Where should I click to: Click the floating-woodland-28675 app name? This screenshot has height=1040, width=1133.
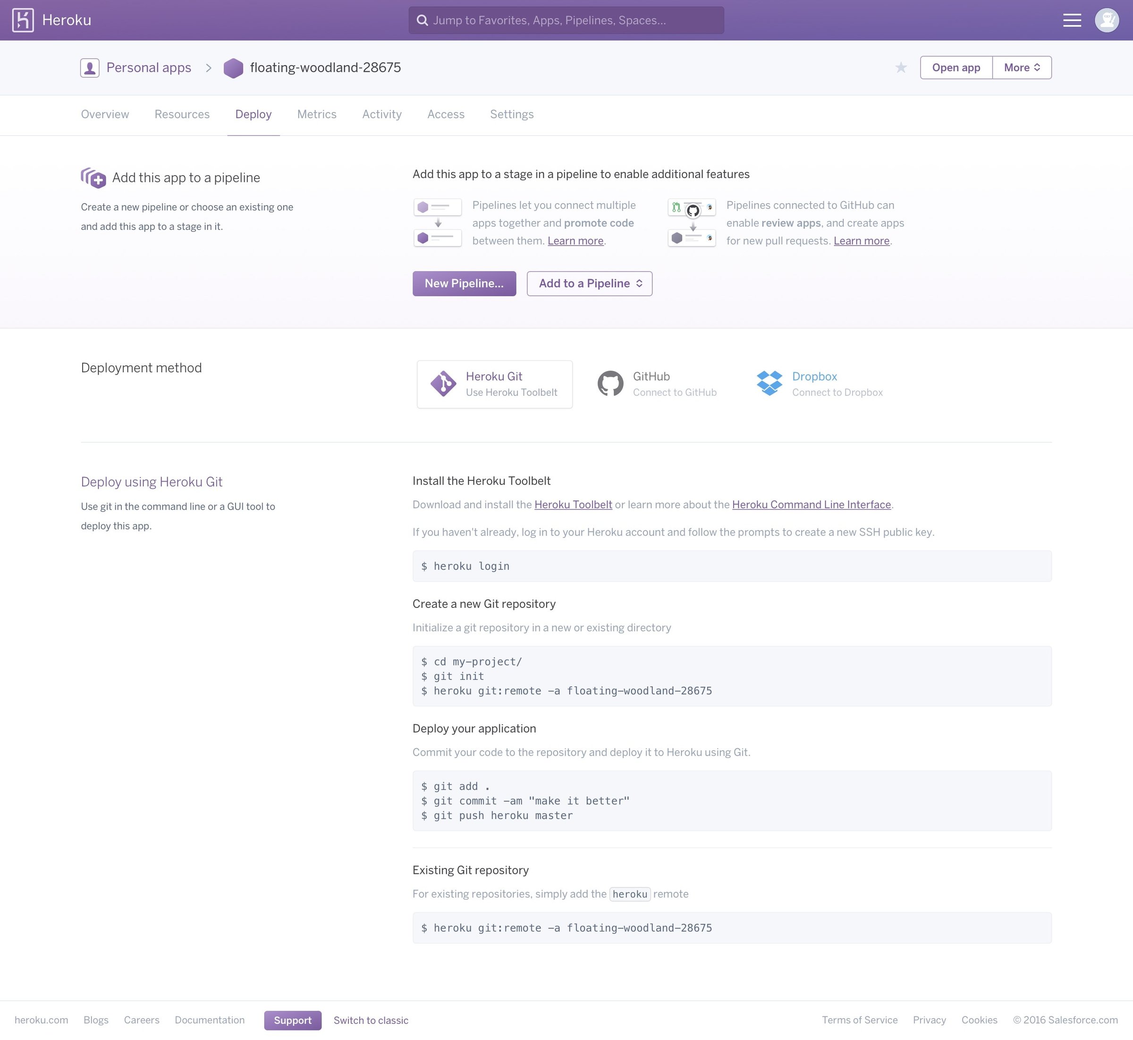point(325,68)
